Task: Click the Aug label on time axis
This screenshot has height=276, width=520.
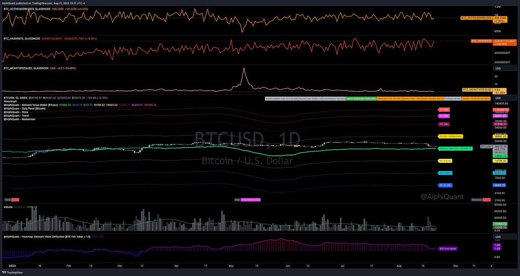Action: point(399,266)
